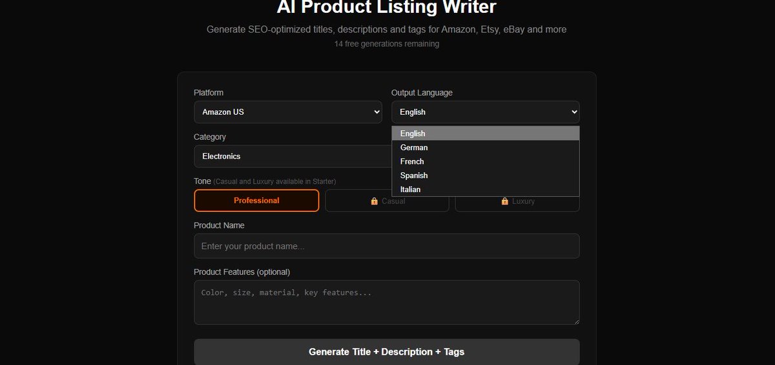Click the lock icon beside Luxury
The image size is (775, 365).
[x=505, y=201]
